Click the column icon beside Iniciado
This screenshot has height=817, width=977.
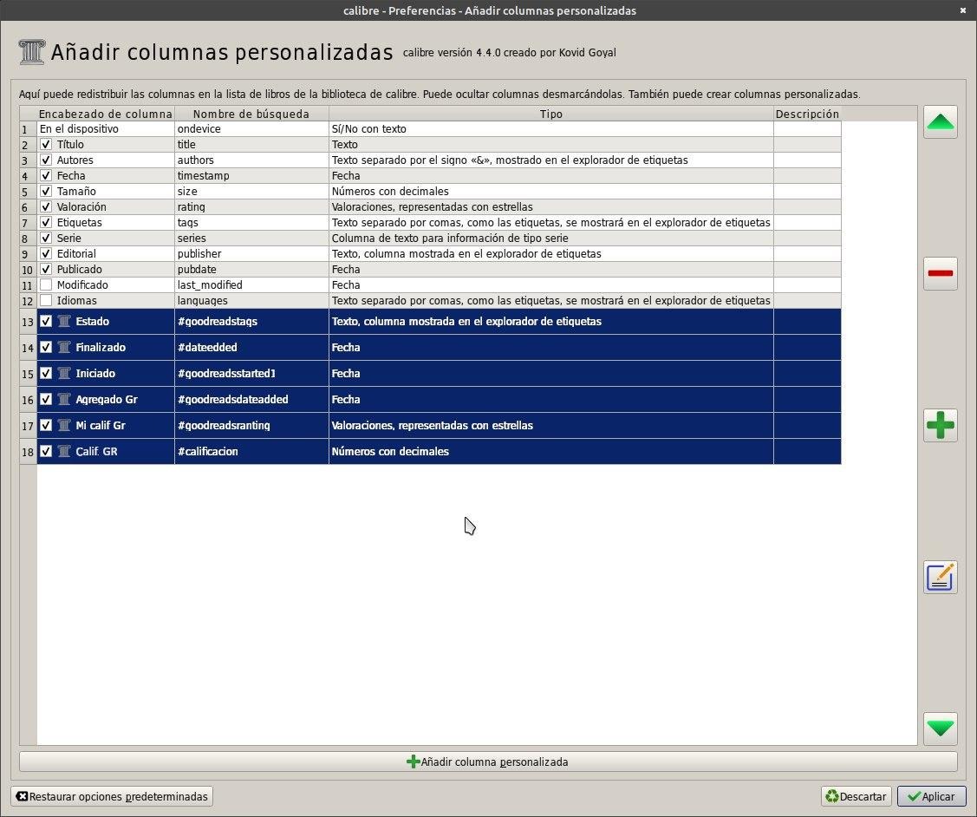click(63, 373)
